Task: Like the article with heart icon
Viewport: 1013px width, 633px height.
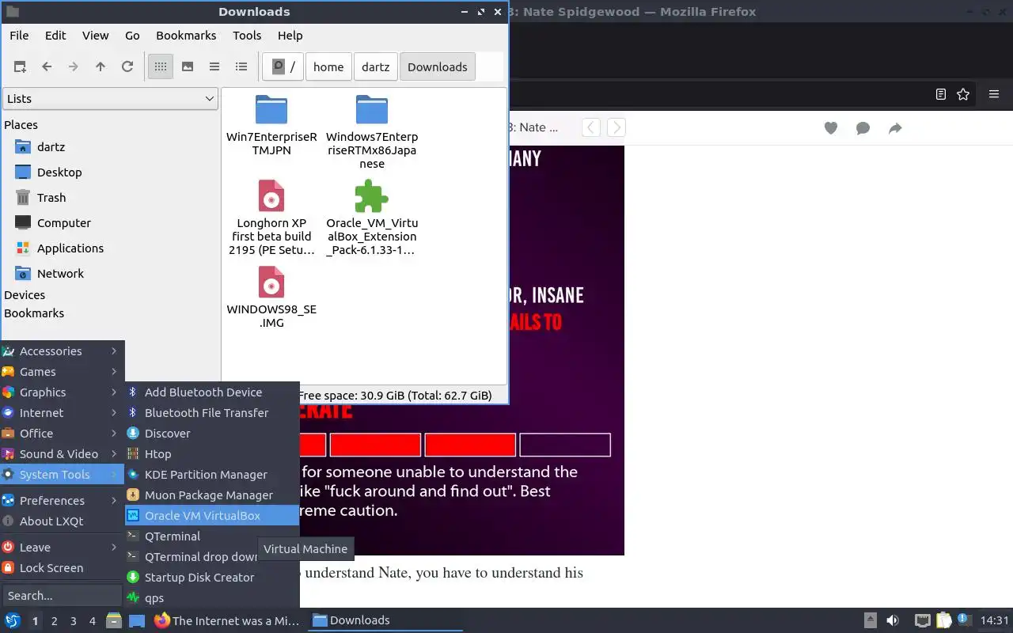Action: point(831,128)
